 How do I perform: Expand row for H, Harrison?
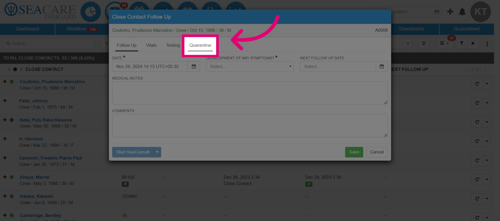click(x=5, y=139)
